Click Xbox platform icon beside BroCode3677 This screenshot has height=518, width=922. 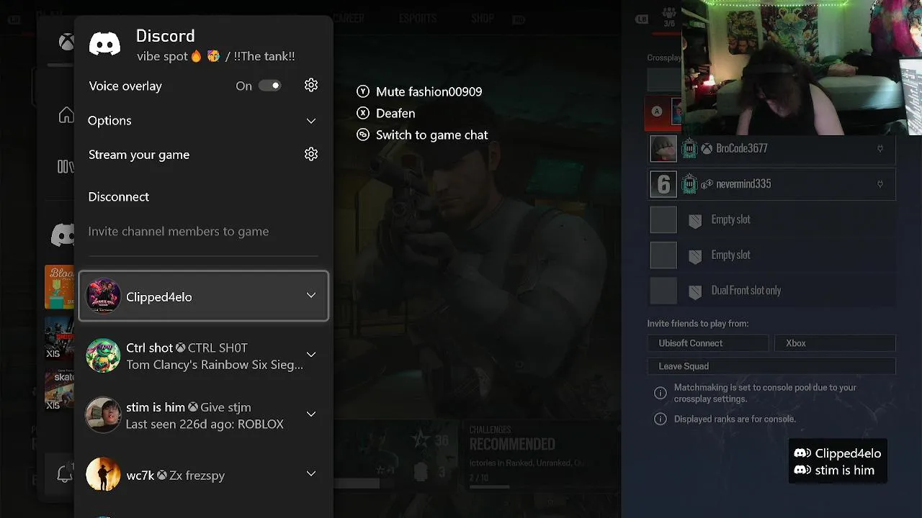coord(707,149)
